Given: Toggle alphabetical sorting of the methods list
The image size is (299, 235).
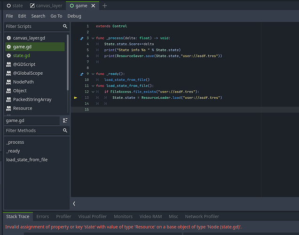Looking at the screenshot, I should coord(65,120).
